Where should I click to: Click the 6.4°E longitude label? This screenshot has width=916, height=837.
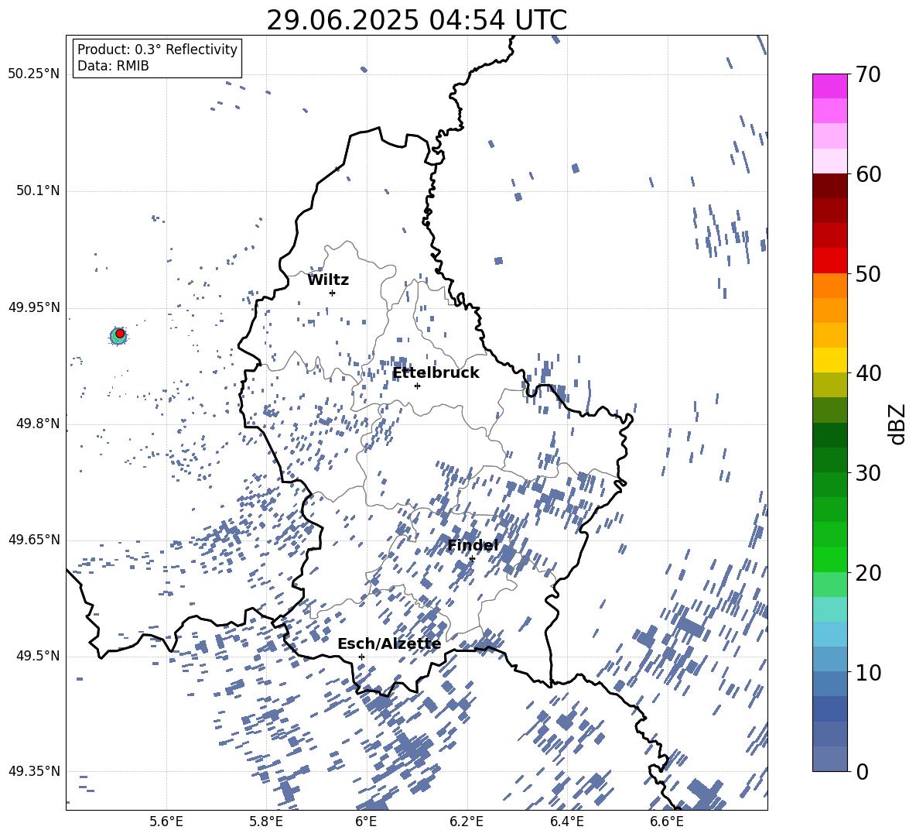566,822
